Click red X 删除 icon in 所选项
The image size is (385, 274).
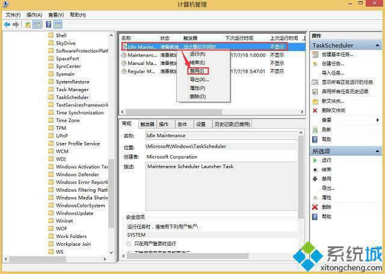pyautogui.click(x=315, y=207)
